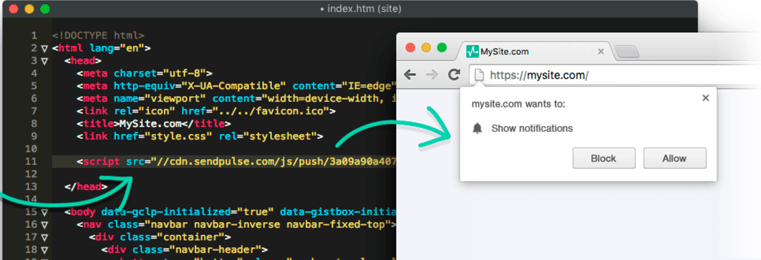This screenshot has width=761, height=260.
Task: Click the page info icon in address bar
Action: pos(479,75)
